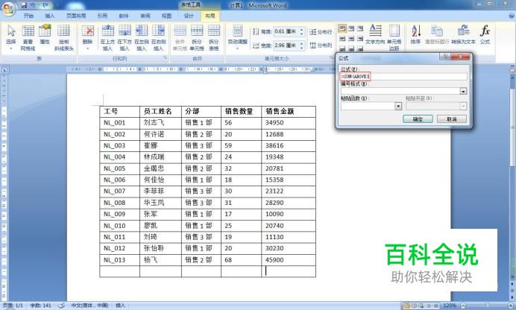Click the formula field containing =SUM(ABOVE)
The width and height of the screenshot is (516, 310).
(x=404, y=77)
